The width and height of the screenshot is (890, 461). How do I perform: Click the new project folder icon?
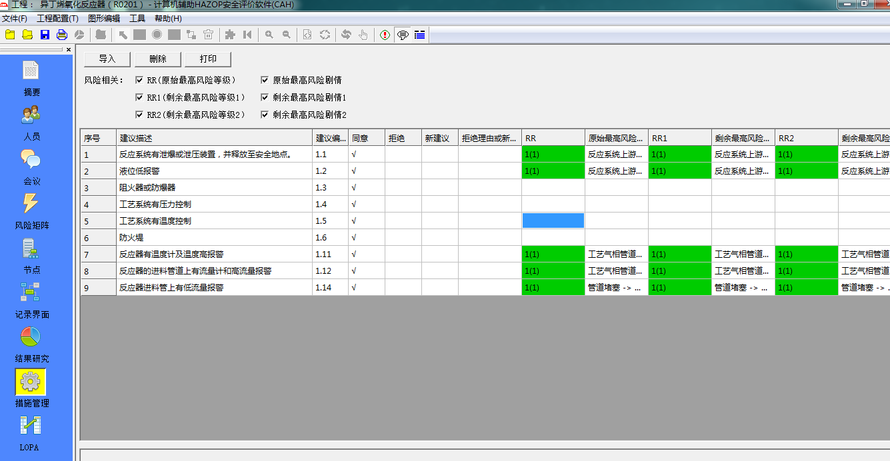[10, 35]
